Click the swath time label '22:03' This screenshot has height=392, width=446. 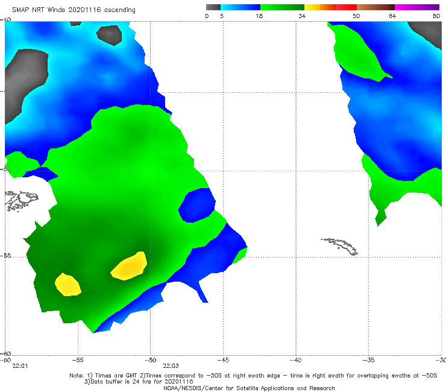tap(171, 366)
